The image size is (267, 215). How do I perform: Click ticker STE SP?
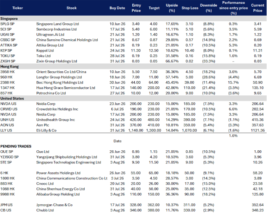[6, 162]
